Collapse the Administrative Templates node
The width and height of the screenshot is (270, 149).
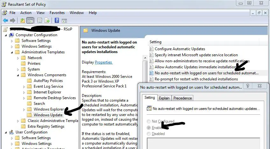click(x=12, y=52)
